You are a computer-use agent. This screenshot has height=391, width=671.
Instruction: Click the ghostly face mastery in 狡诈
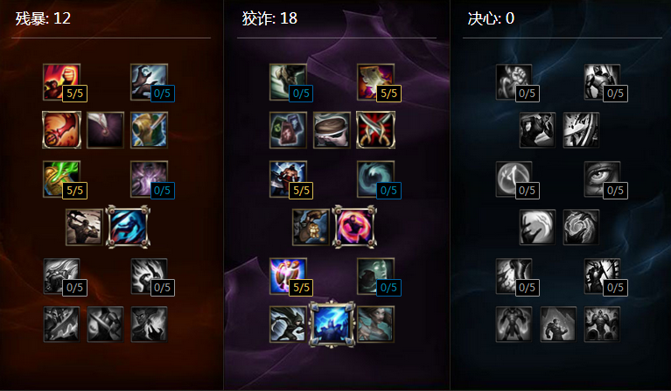pyautogui.click(x=375, y=276)
